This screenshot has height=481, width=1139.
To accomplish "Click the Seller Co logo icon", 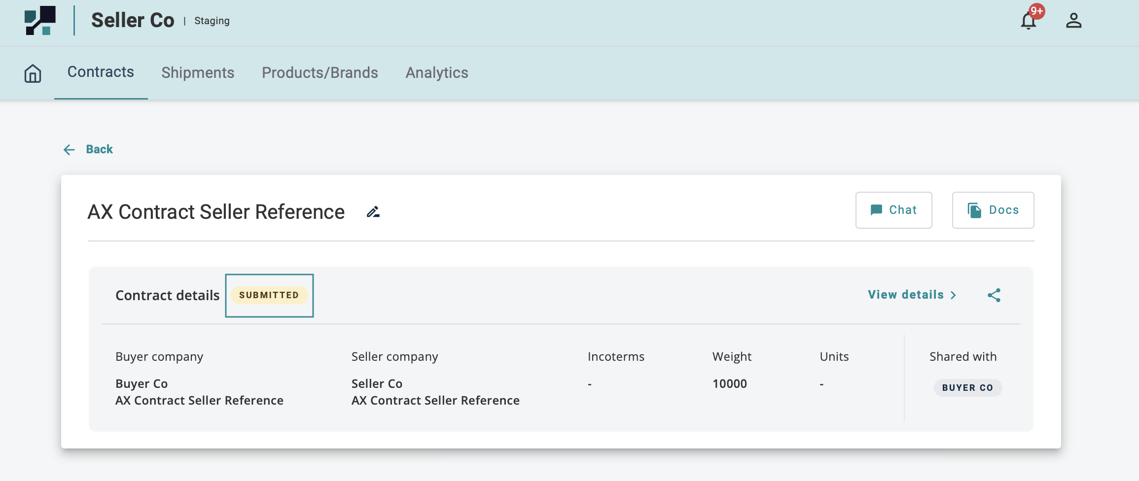I will pyautogui.click(x=40, y=21).
